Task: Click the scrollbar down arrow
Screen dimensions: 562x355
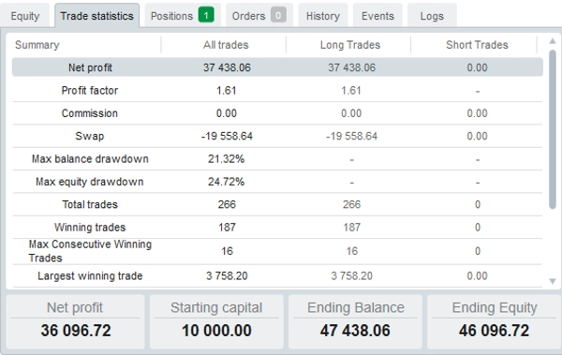Action: [x=553, y=282]
